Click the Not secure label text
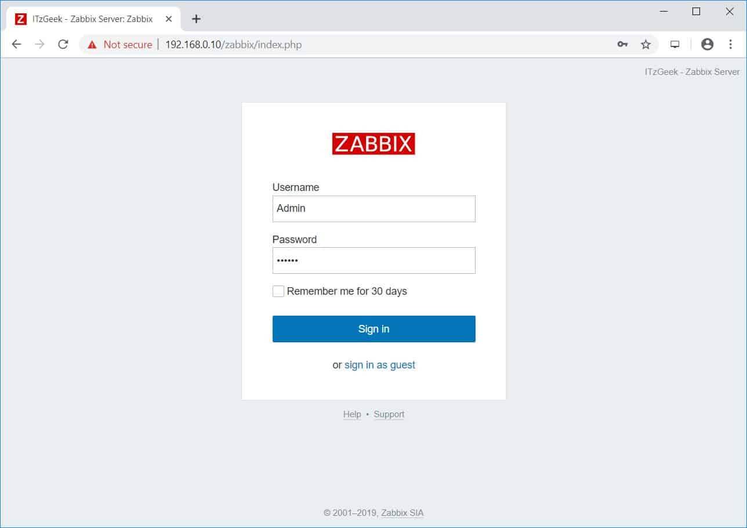The height and width of the screenshot is (528, 747). click(128, 45)
